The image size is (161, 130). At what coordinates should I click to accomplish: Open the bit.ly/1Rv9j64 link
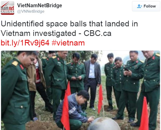pos(25,43)
